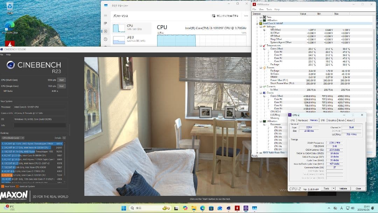Select the VID (Max) row in HWMonitor
The height and width of the screenshot is (213, 378).
[312, 30]
